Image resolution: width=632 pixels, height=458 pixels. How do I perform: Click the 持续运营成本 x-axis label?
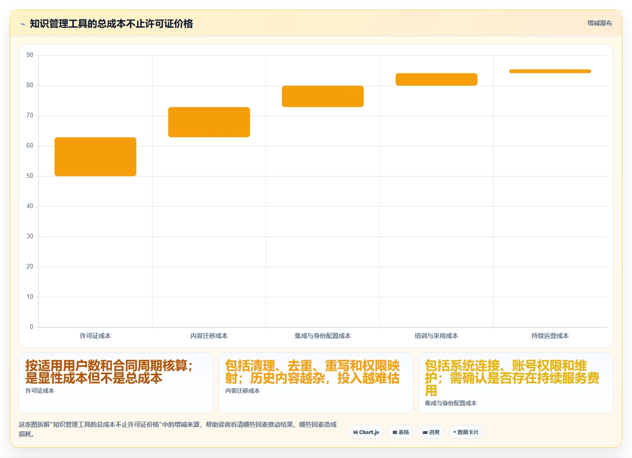coord(550,336)
